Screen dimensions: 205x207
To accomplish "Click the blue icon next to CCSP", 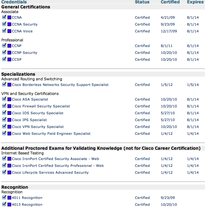I will [x=9, y=59].
